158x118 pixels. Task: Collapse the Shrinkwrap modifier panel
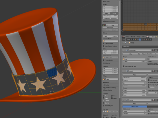(123, 50)
